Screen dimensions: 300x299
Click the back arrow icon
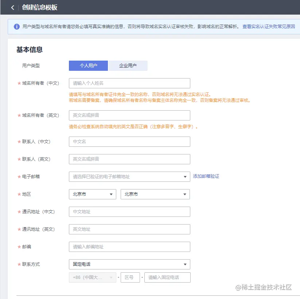(13, 7)
